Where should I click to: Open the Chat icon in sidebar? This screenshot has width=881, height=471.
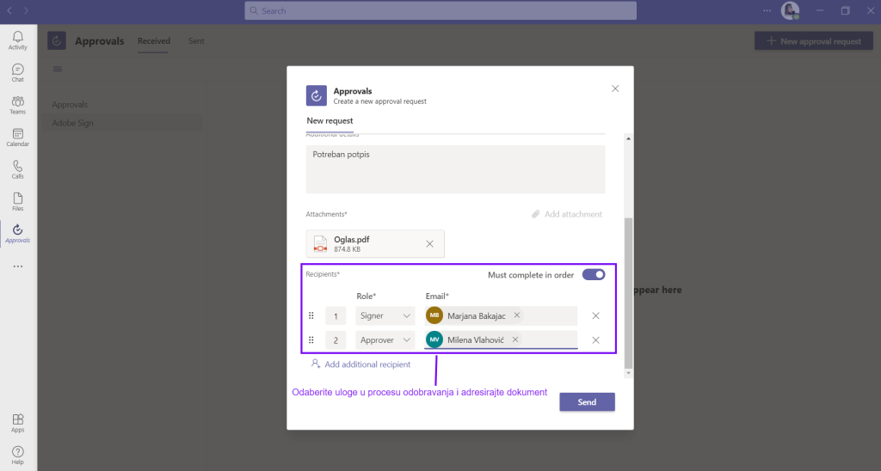tap(18, 73)
